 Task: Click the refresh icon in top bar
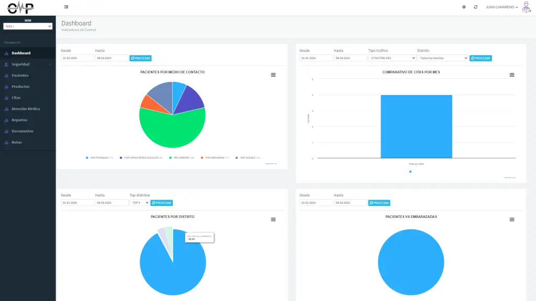point(475,7)
